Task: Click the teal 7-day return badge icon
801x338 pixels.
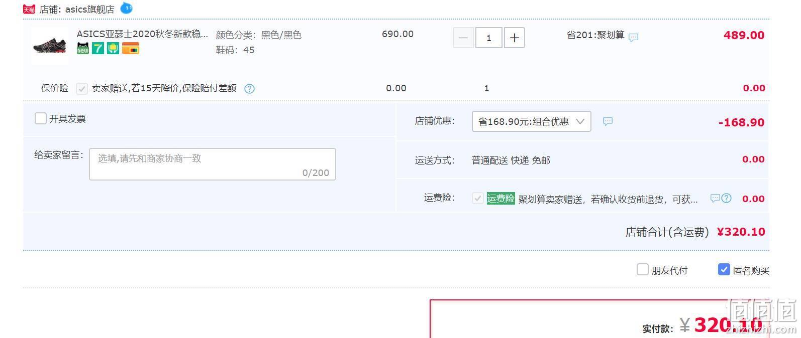Action: coord(98,49)
